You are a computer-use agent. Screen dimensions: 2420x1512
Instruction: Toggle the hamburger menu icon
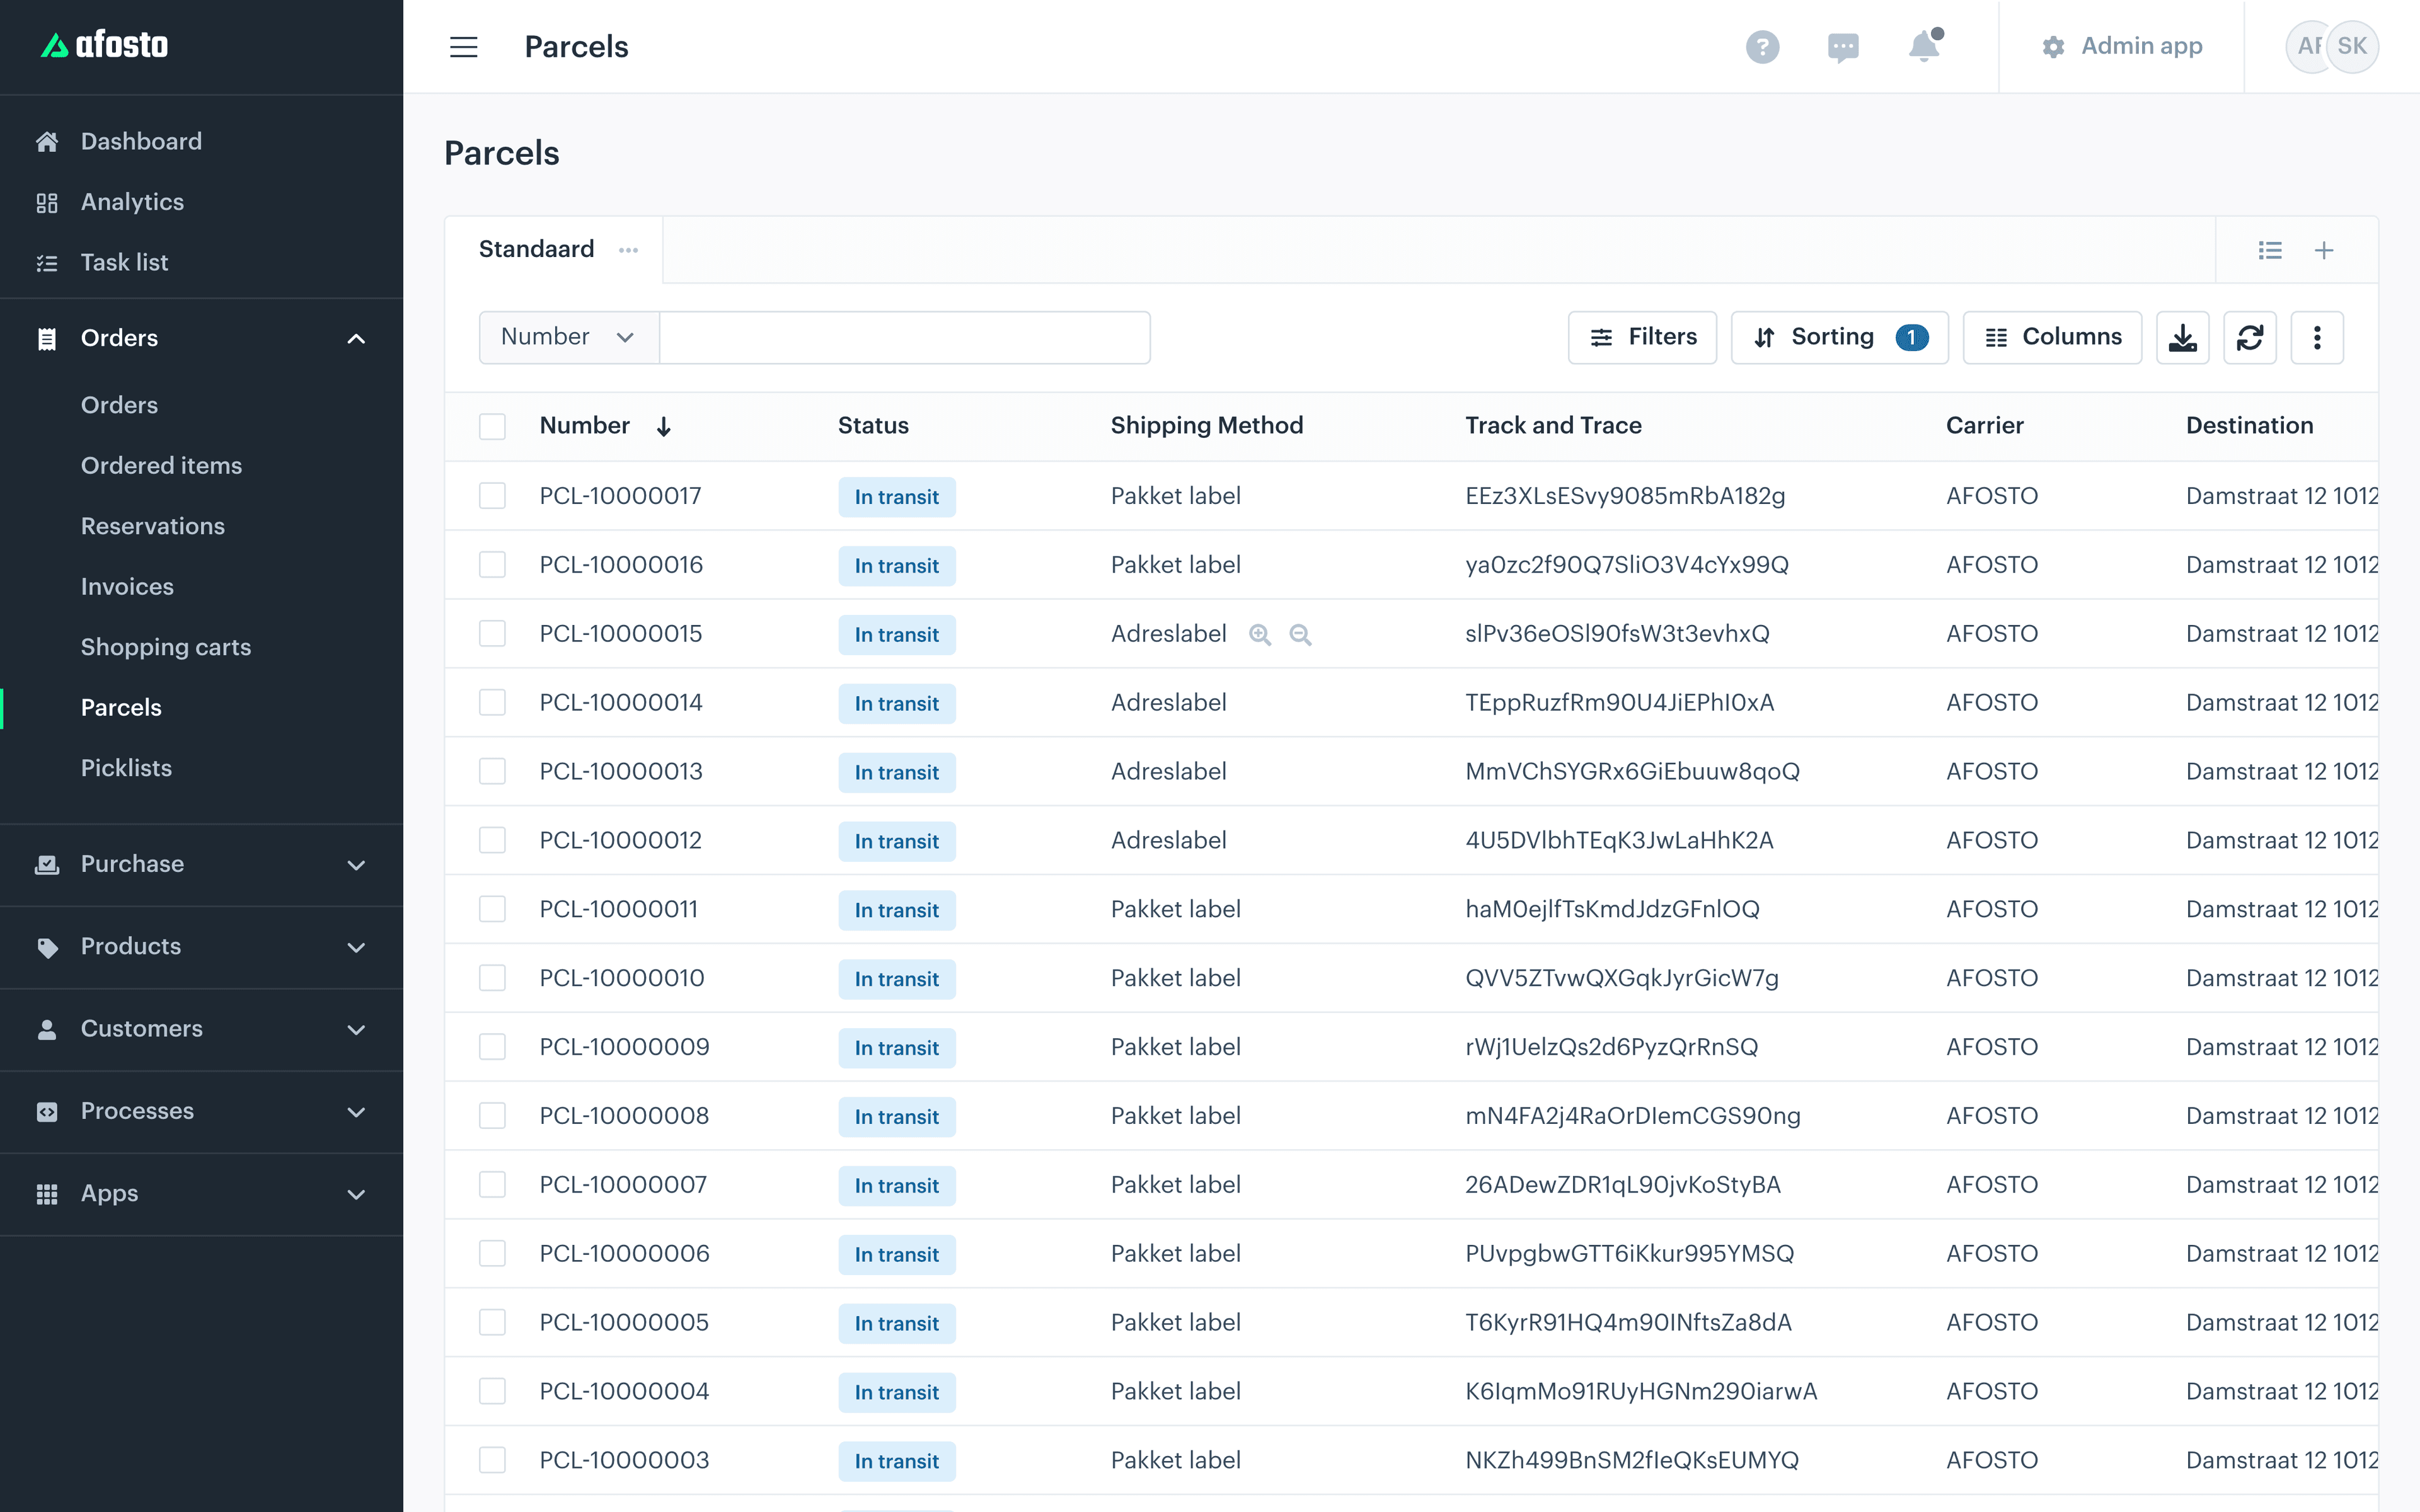point(463,47)
